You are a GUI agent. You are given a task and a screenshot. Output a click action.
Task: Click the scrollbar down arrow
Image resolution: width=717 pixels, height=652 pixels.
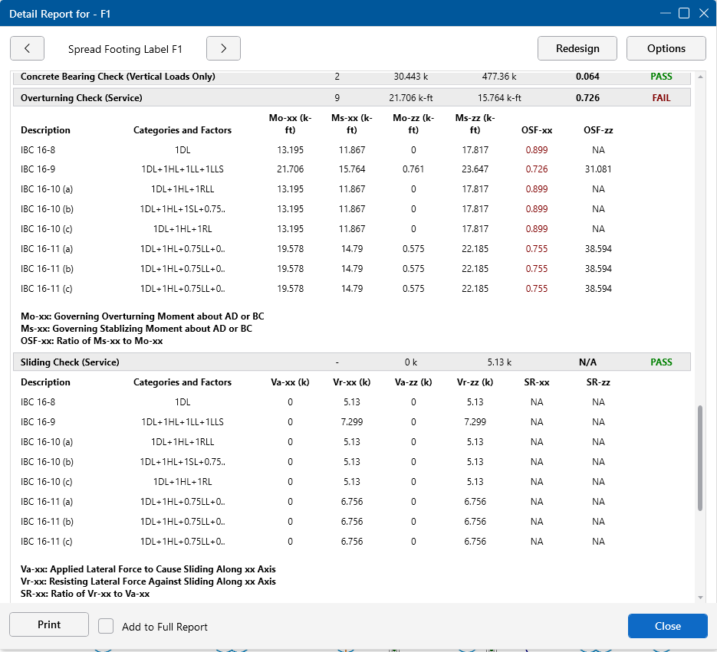[x=699, y=597]
